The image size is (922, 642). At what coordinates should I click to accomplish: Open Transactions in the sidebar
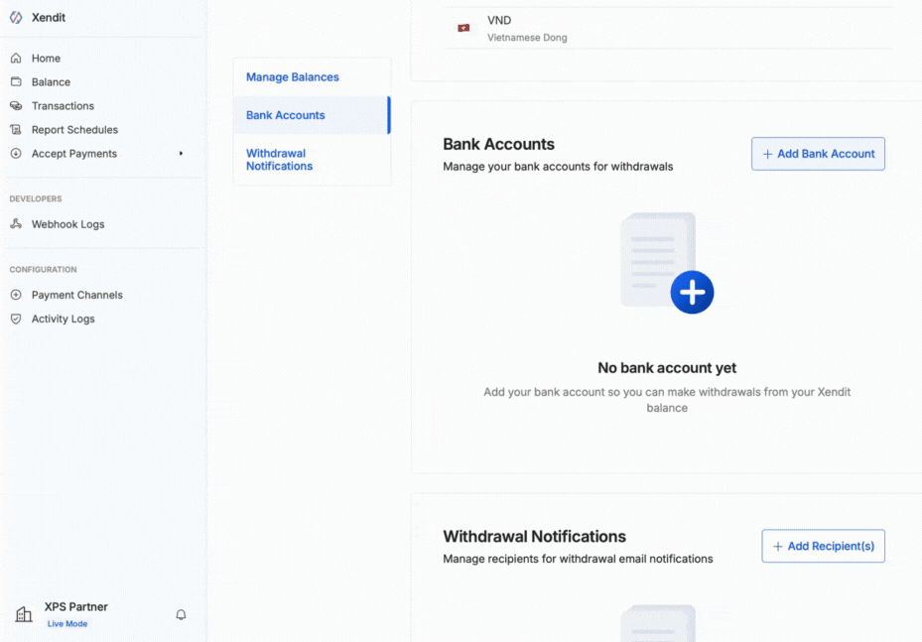pos(63,106)
